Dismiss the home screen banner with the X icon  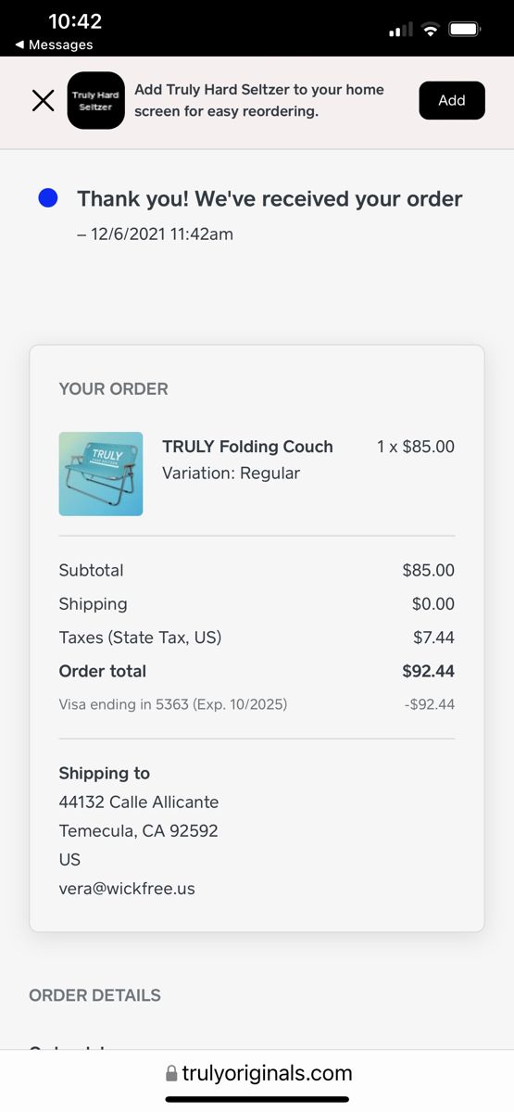(44, 100)
